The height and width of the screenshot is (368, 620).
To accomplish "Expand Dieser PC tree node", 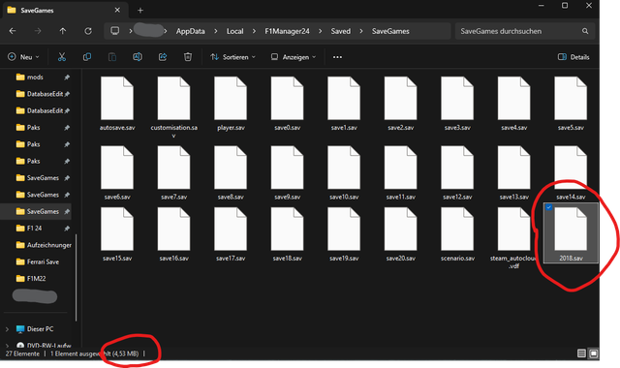I will pos(7,329).
